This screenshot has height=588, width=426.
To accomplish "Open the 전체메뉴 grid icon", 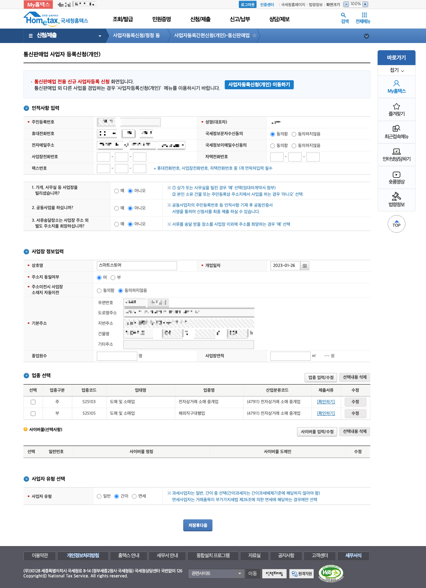I will point(364,15).
